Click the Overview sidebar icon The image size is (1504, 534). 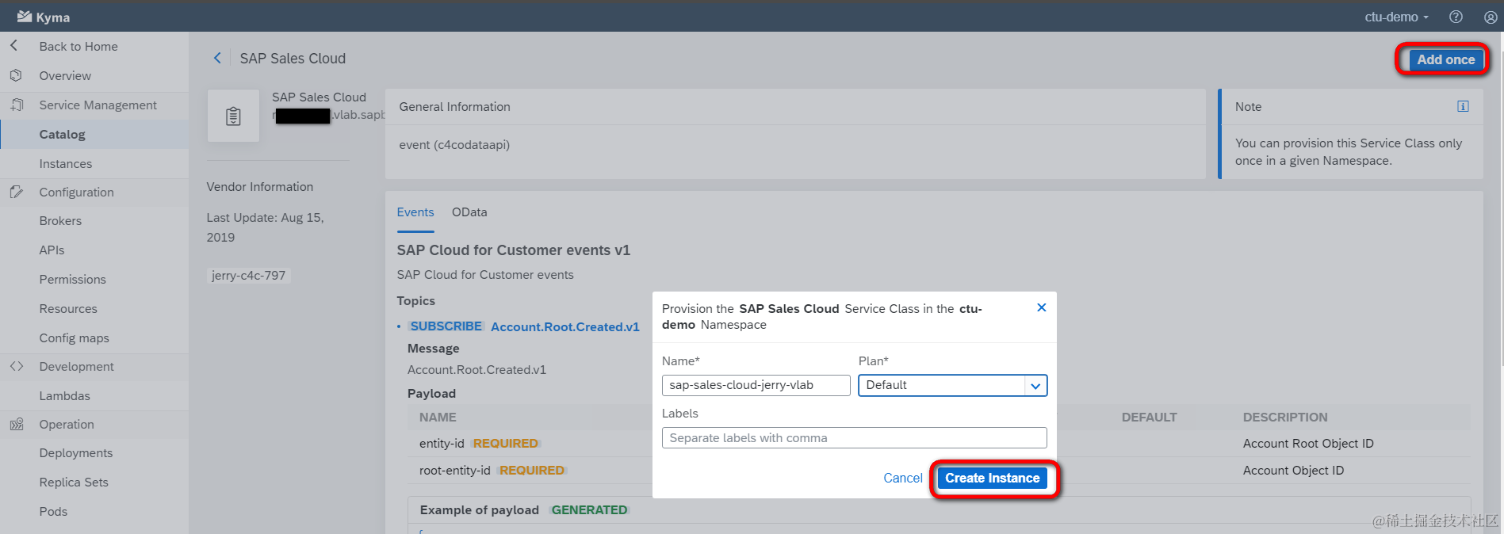pos(16,75)
